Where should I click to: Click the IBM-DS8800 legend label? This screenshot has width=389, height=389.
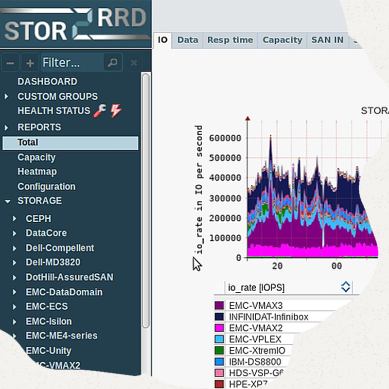255,362
